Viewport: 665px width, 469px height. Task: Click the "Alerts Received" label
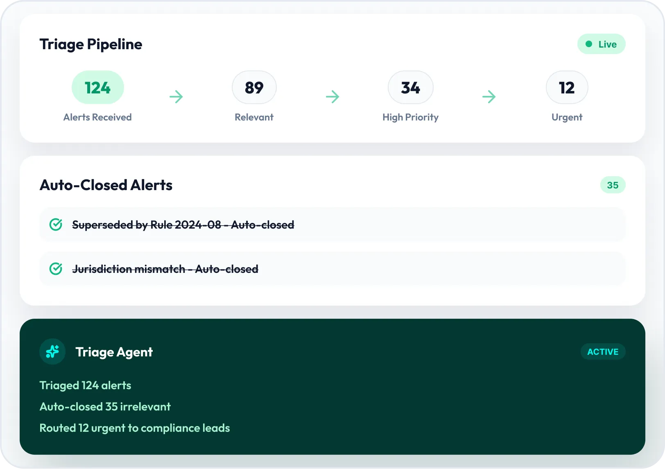click(x=97, y=117)
